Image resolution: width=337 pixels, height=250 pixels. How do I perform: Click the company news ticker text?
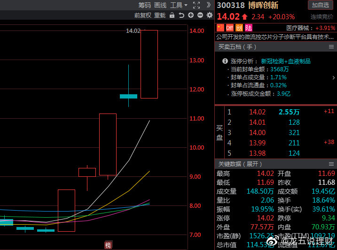click(x=275, y=37)
